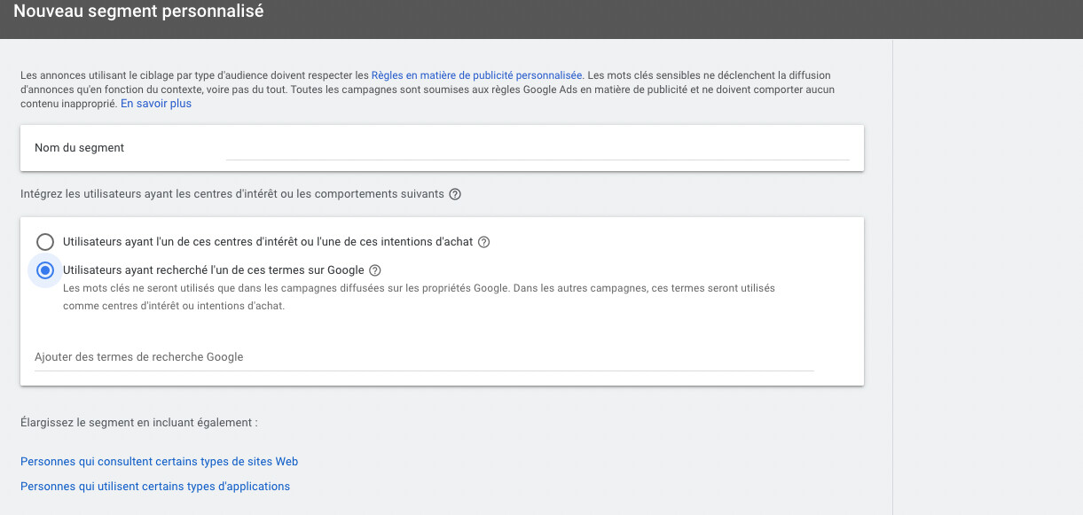The height and width of the screenshot is (515, 1083).
Task: Focus the "Nom du segment" name field
Action: click(538, 148)
